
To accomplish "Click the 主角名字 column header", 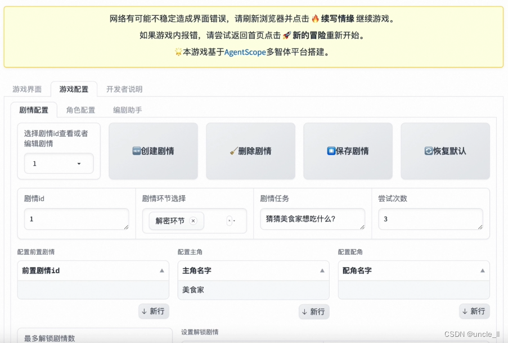I will point(253,271).
